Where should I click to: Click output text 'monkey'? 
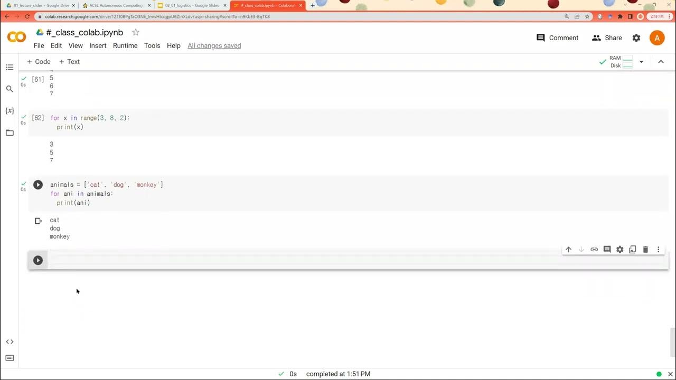pos(60,236)
